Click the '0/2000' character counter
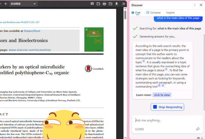This screenshot has width=205, height=139. tap(140, 129)
